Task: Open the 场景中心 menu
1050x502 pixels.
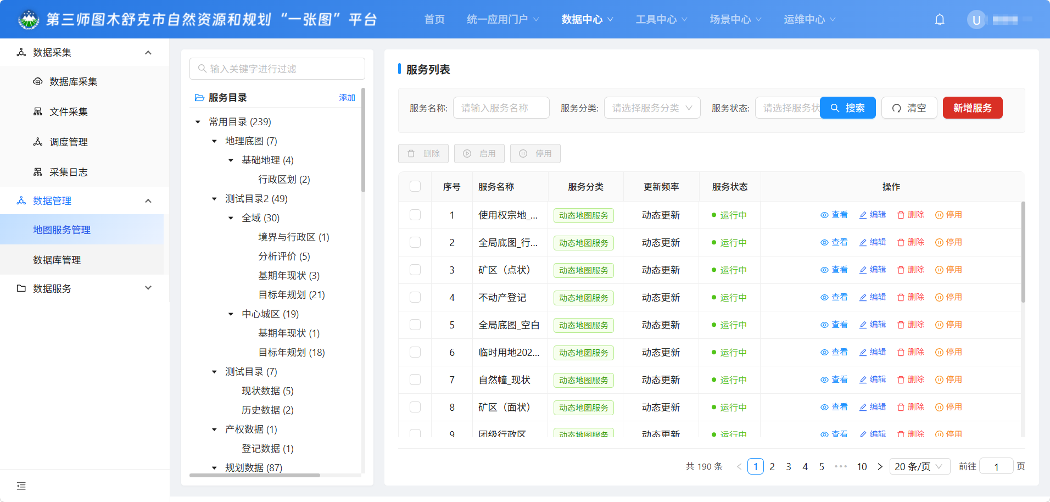Action: tap(735, 19)
